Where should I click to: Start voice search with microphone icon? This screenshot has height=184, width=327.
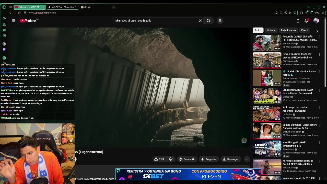pos(220,21)
